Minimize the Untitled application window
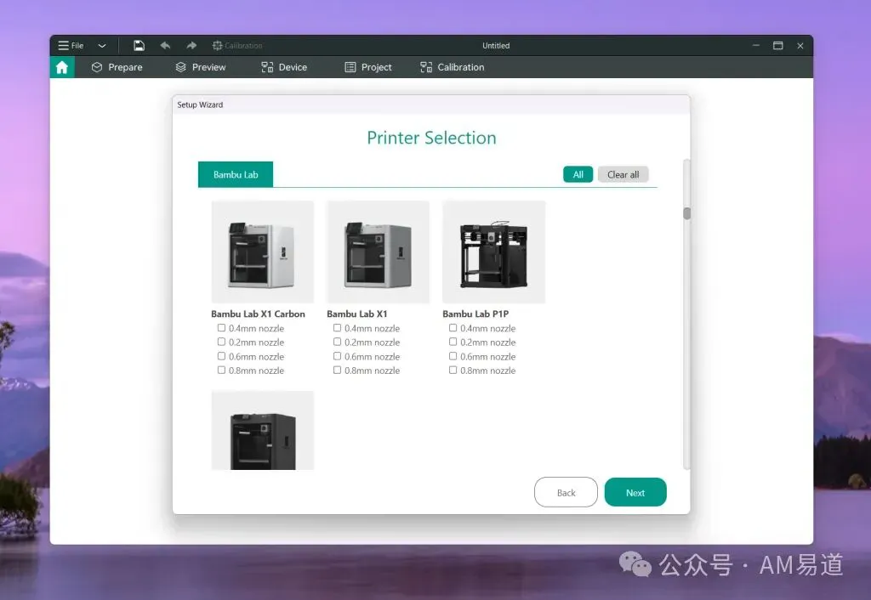871x600 pixels. pyautogui.click(x=756, y=46)
